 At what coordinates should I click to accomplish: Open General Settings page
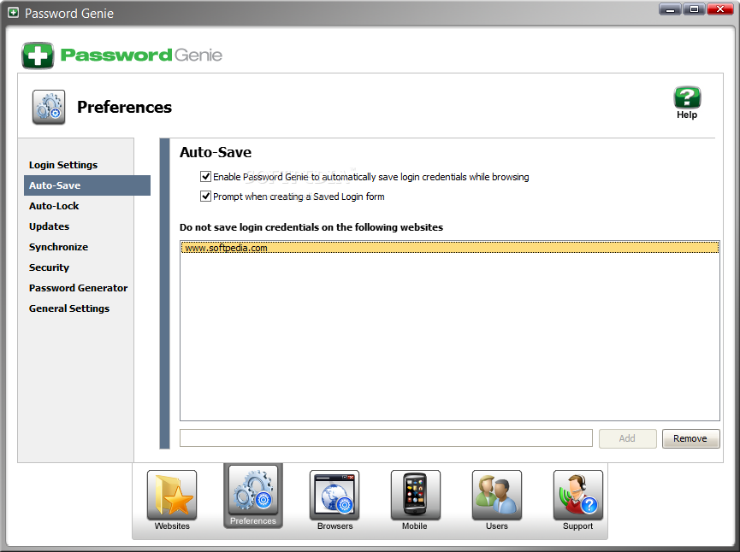[x=69, y=308]
